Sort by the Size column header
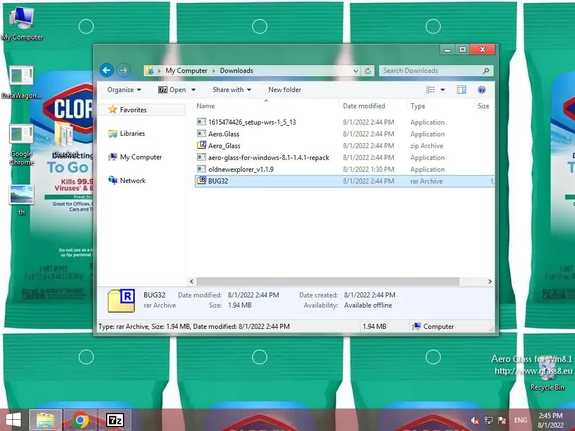Viewport: 575px width, 431px height. [x=483, y=106]
